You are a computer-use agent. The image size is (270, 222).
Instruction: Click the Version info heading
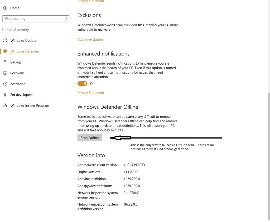[91, 155]
